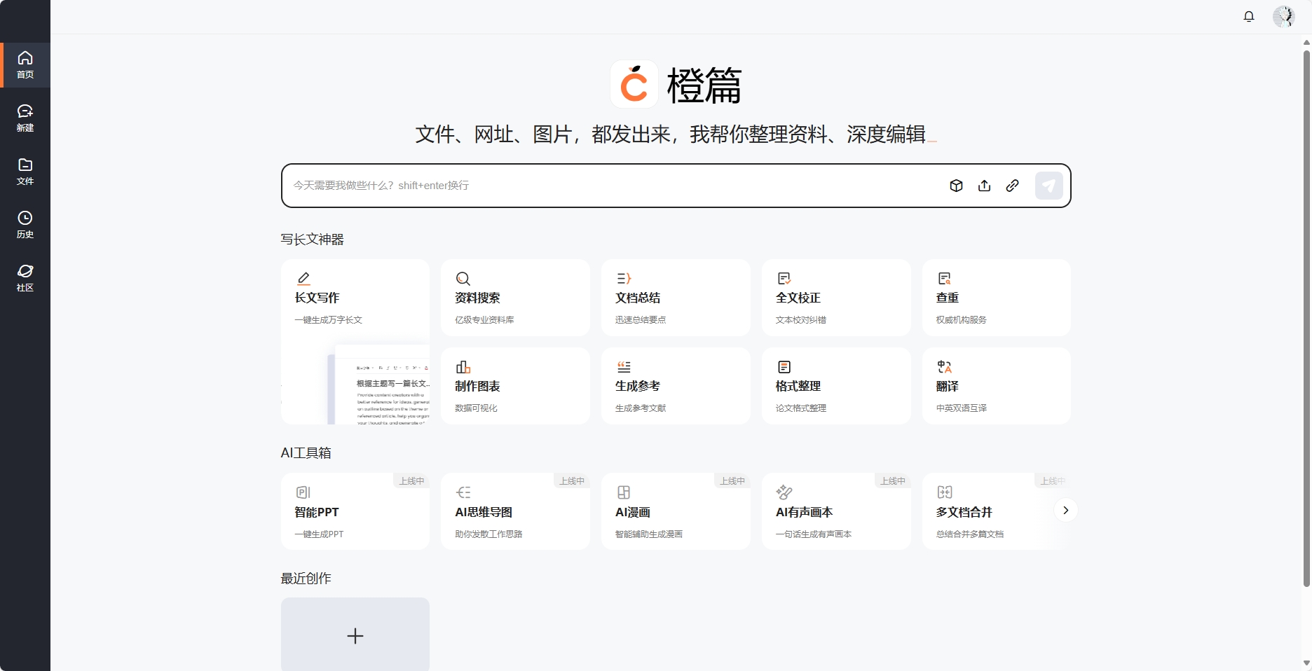Screen dimensions: 1312x671
Task: Expand more AI toolbox items with the right arrow
Action: click(x=1065, y=511)
